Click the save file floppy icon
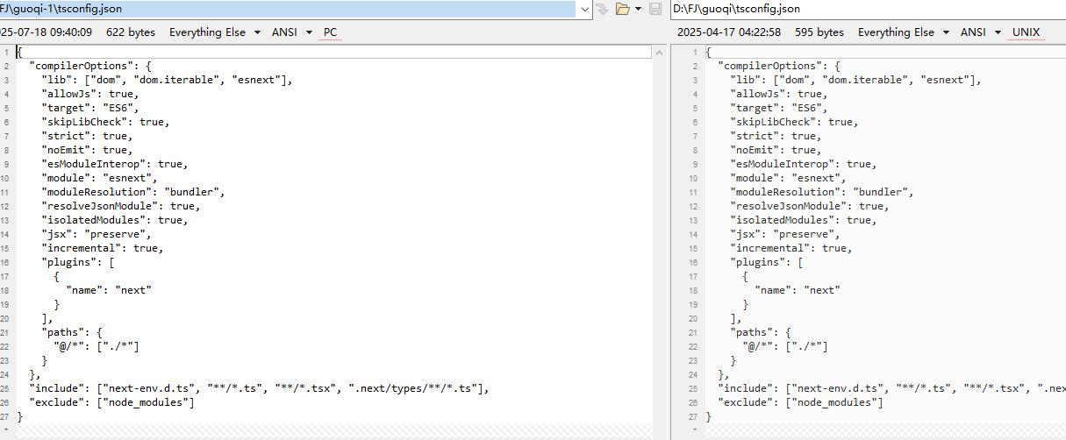 [x=655, y=9]
